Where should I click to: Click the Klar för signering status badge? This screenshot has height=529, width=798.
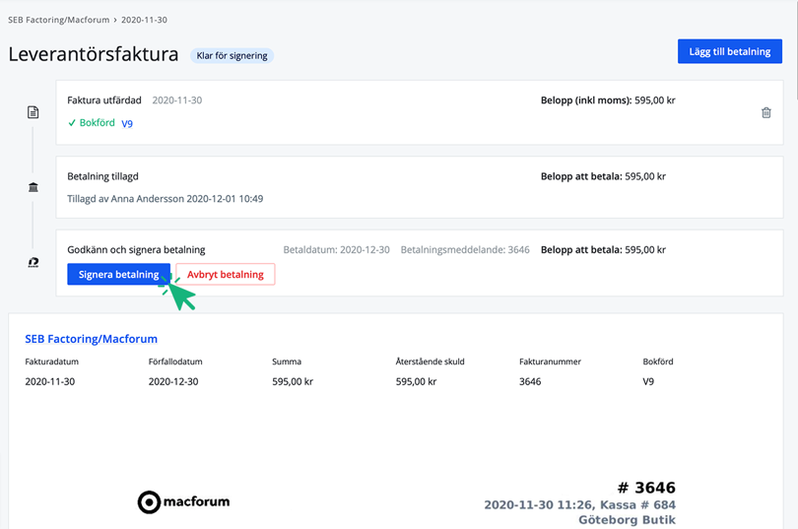[232, 56]
